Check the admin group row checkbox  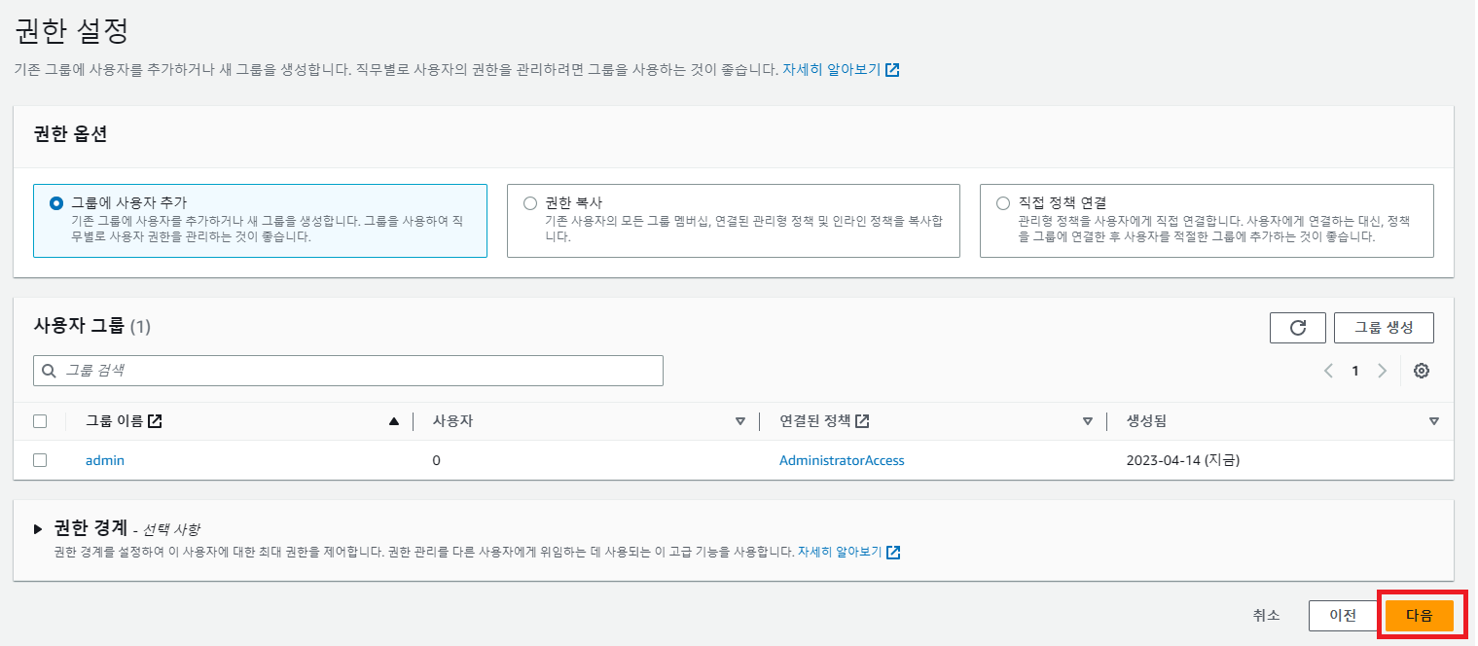coord(40,460)
